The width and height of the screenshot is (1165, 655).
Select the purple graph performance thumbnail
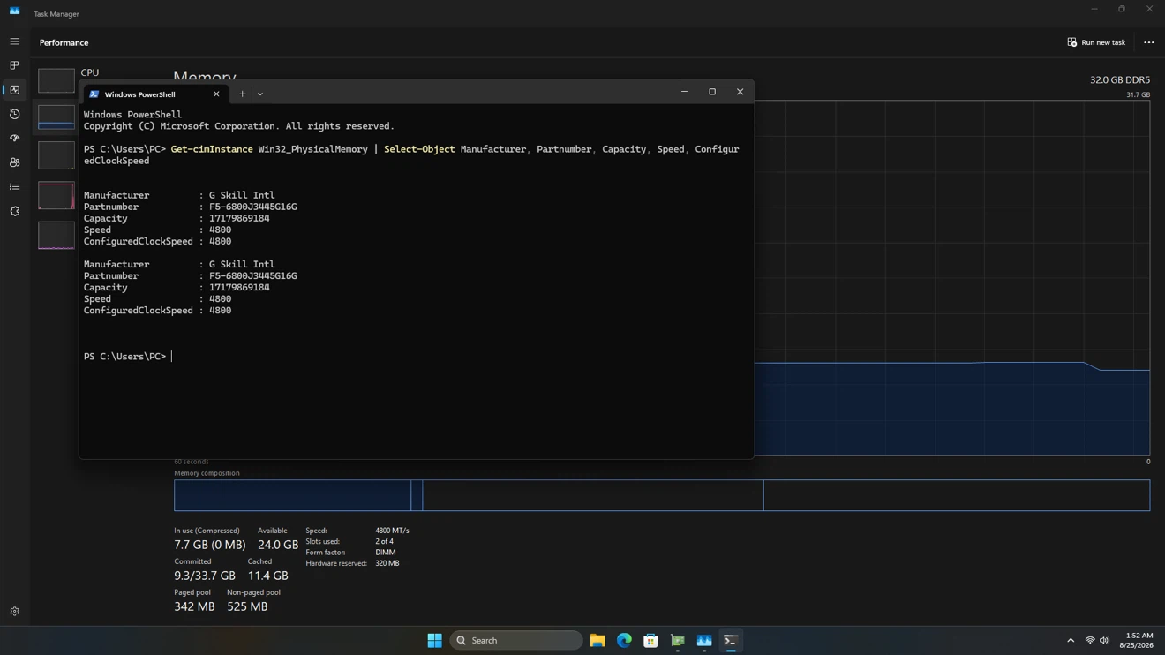point(56,235)
